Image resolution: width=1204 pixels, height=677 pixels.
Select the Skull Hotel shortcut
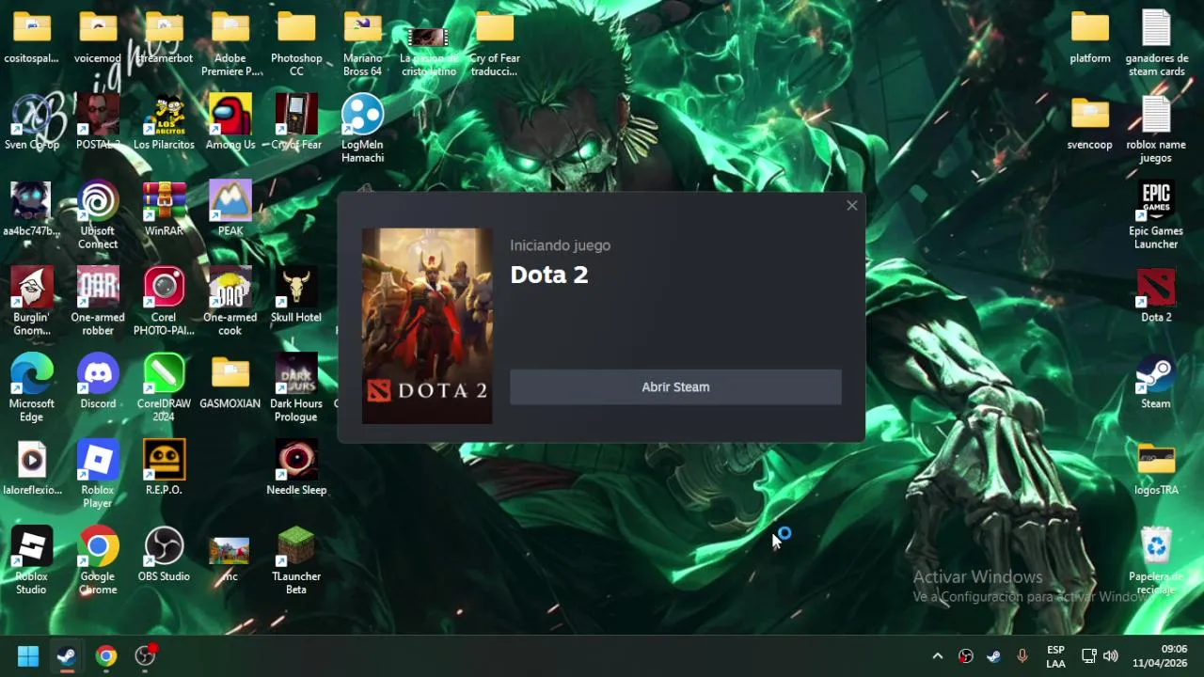click(x=296, y=295)
